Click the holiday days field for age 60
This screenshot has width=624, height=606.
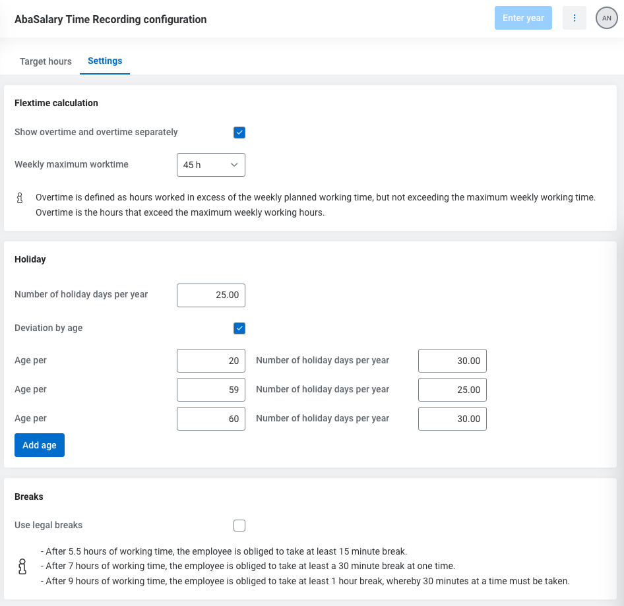tap(452, 419)
